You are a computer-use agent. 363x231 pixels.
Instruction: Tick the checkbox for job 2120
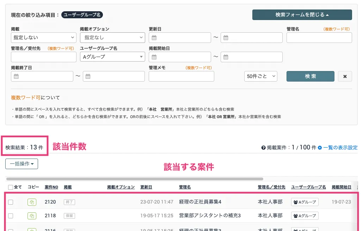(x=11, y=202)
